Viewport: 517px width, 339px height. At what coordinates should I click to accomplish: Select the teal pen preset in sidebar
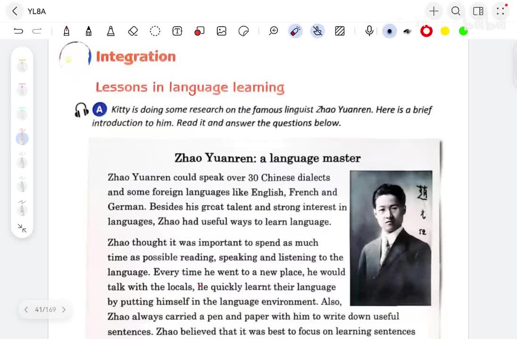point(22,113)
